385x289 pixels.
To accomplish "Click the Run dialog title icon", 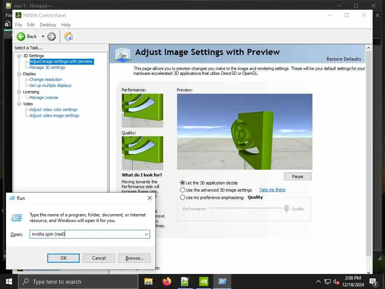I will [12, 198].
